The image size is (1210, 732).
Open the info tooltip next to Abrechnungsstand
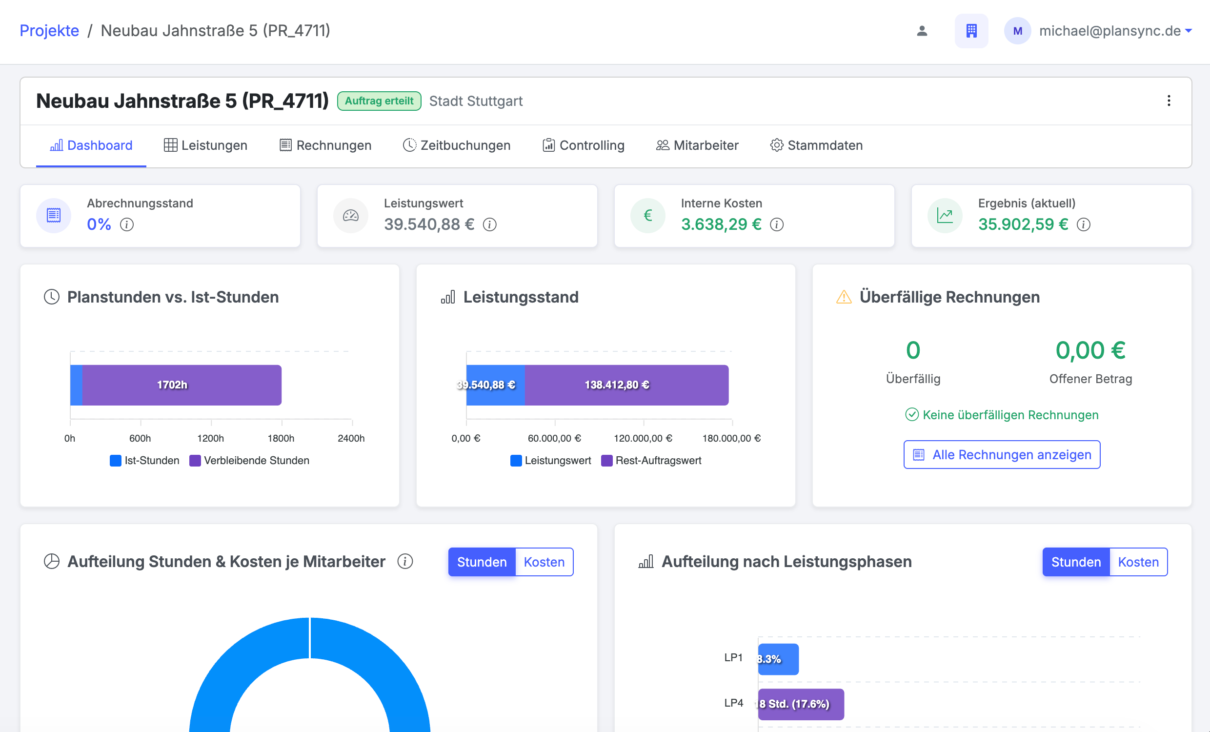point(128,224)
